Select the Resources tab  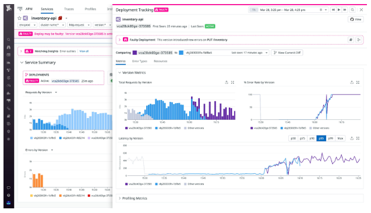[x=160, y=61]
